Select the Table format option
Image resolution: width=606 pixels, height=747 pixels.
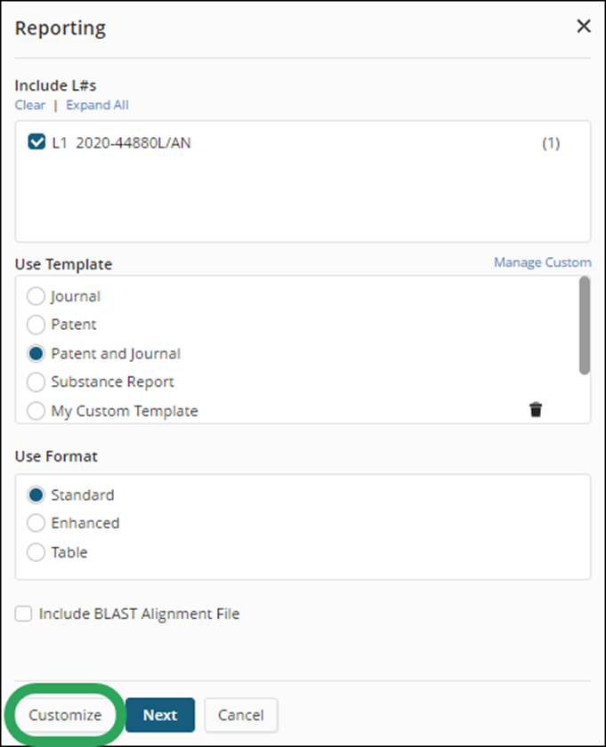[x=36, y=552]
